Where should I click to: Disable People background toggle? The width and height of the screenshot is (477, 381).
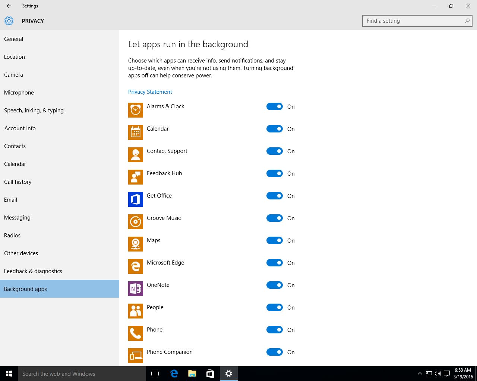coord(275,307)
